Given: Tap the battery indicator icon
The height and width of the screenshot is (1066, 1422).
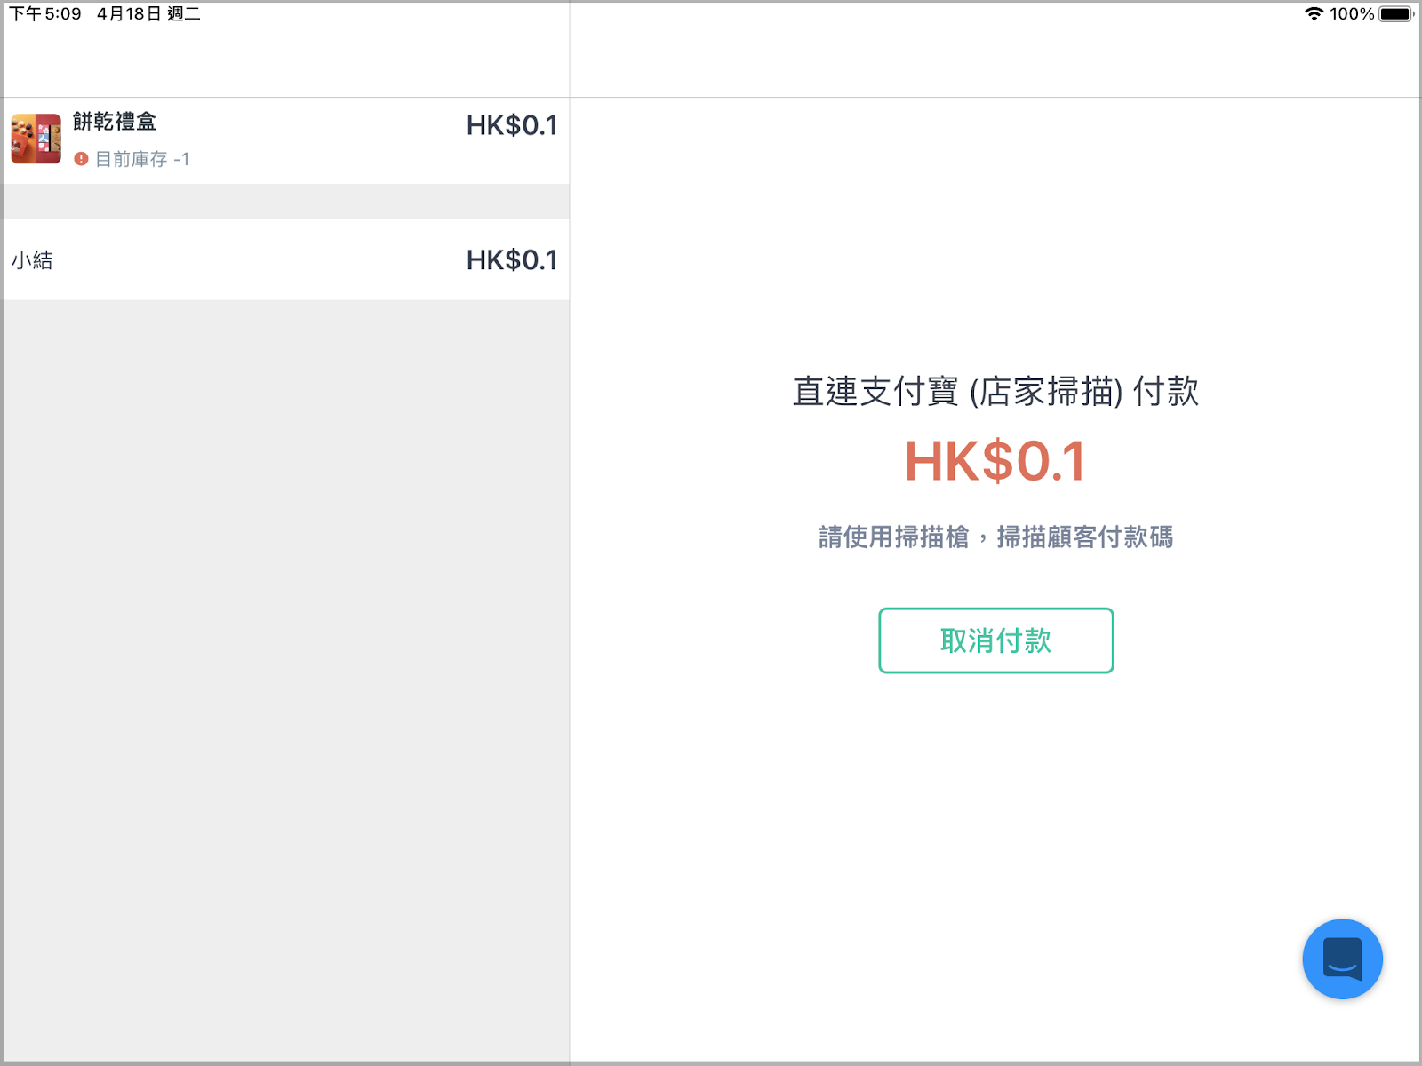Looking at the screenshot, I should (1395, 14).
